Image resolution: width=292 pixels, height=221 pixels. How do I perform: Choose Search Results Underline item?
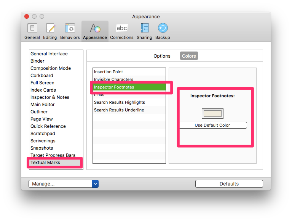pyautogui.click(x=129, y=110)
